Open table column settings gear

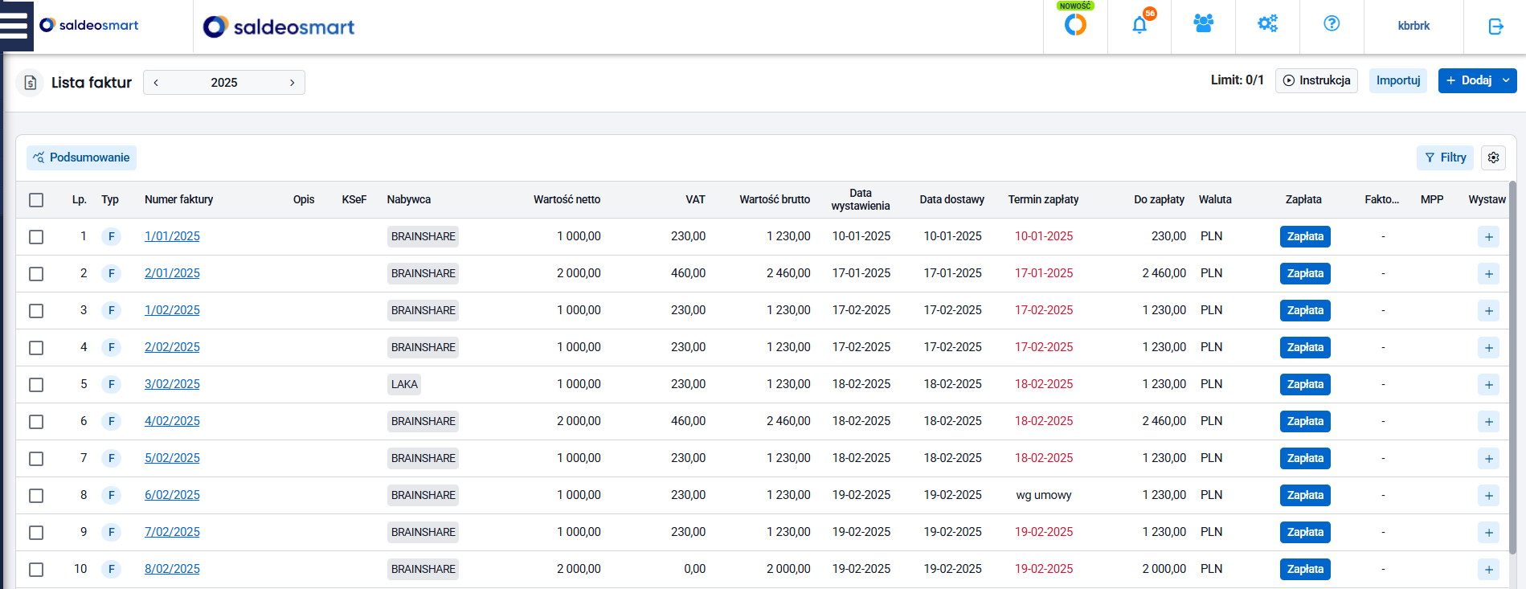(1493, 157)
